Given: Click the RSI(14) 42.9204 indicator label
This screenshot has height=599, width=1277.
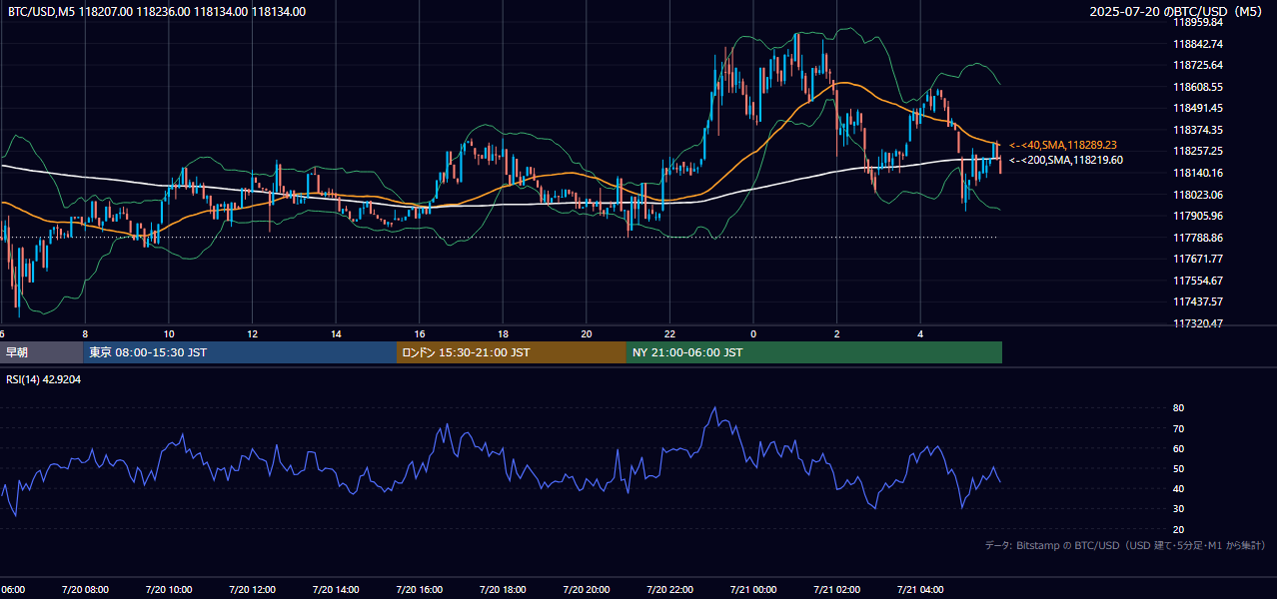Looking at the screenshot, I should (44, 379).
